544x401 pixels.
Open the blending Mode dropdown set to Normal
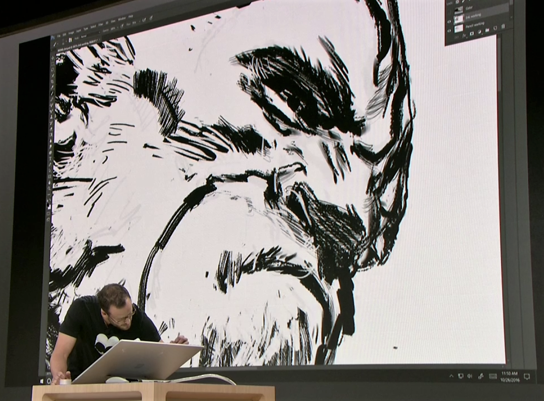90,35
